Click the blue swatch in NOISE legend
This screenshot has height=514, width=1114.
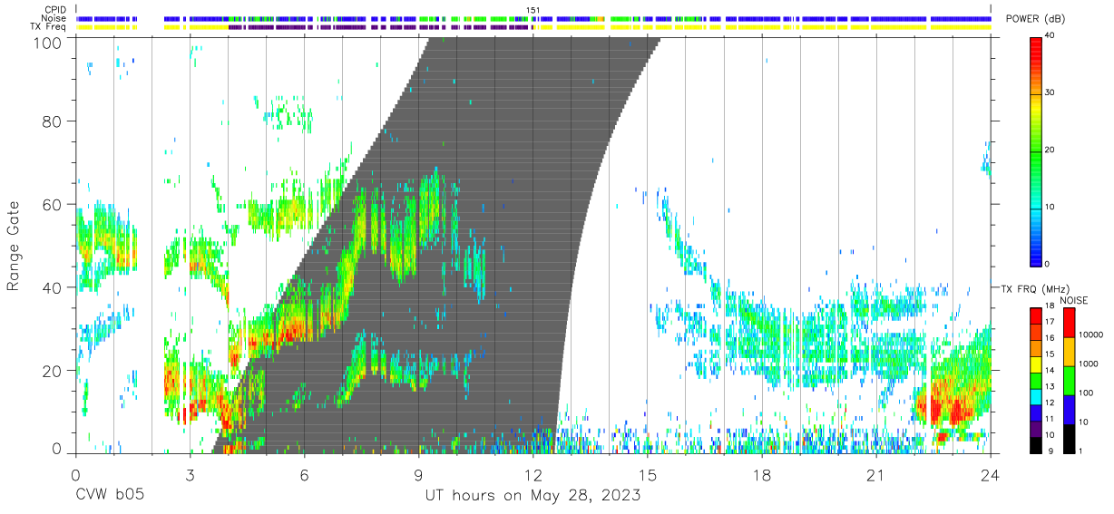(1068, 410)
